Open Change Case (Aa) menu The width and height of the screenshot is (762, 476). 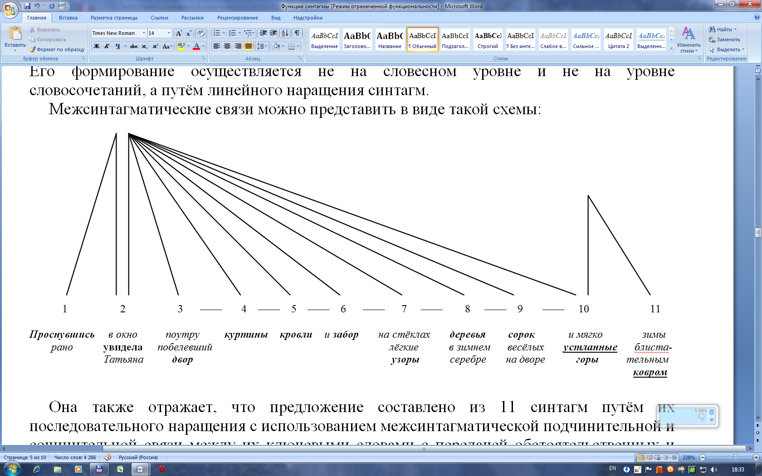[167, 46]
